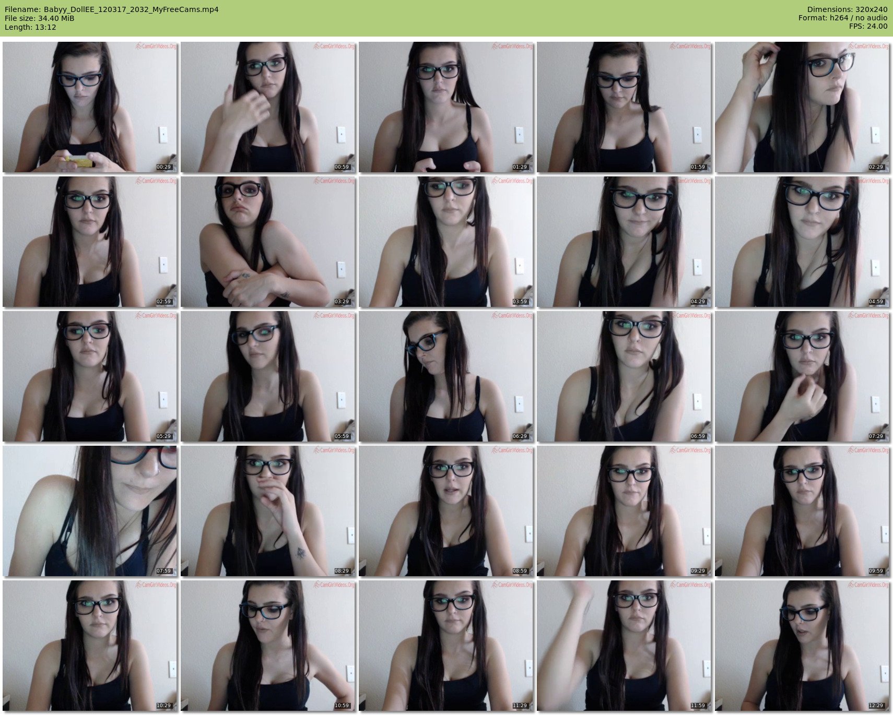Open the frame marked 04:29
The width and height of the screenshot is (893, 715).
click(x=624, y=242)
